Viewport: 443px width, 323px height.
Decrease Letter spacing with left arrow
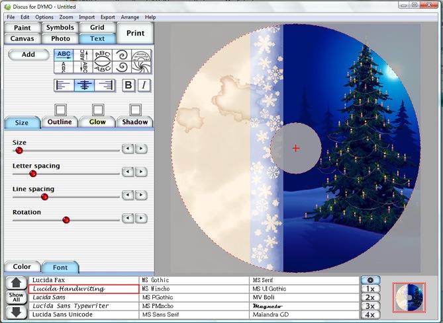[128, 172]
